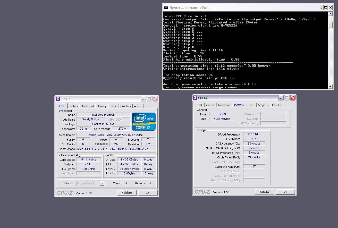Select the CPU tab in left CPU-Z window
The width and height of the screenshot is (338, 228).
pos(62,106)
